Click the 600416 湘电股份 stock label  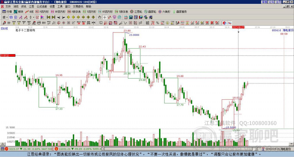point(283,30)
